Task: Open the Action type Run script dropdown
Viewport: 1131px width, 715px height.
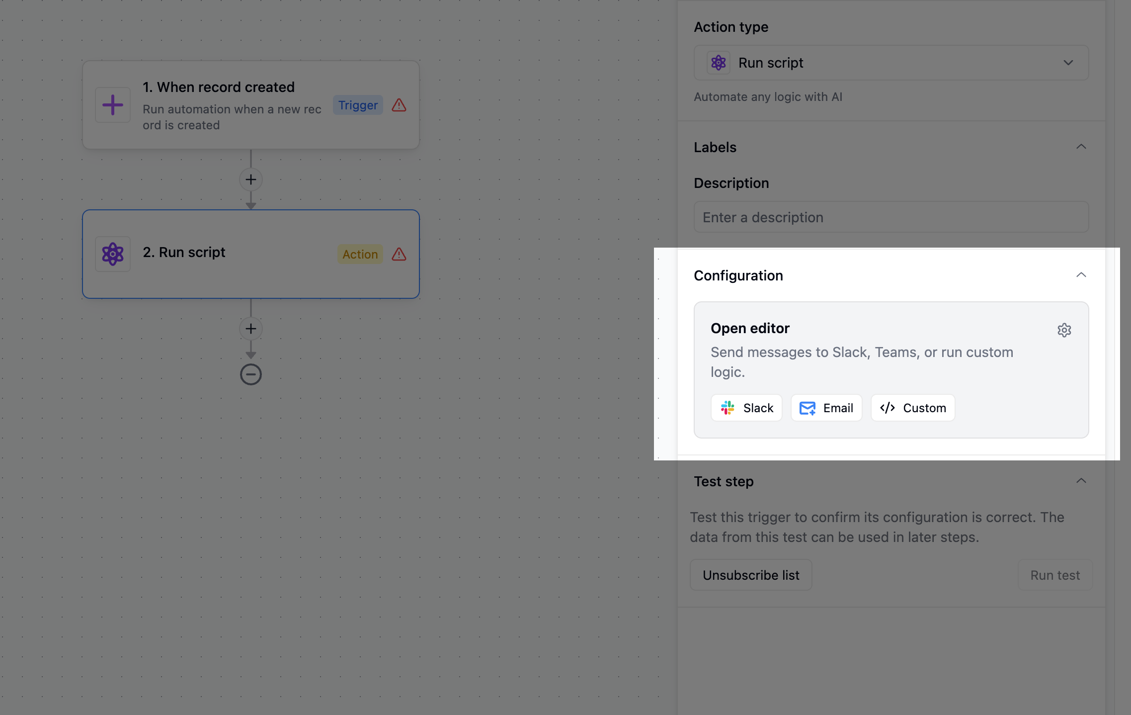Action: pyautogui.click(x=891, y=63)
